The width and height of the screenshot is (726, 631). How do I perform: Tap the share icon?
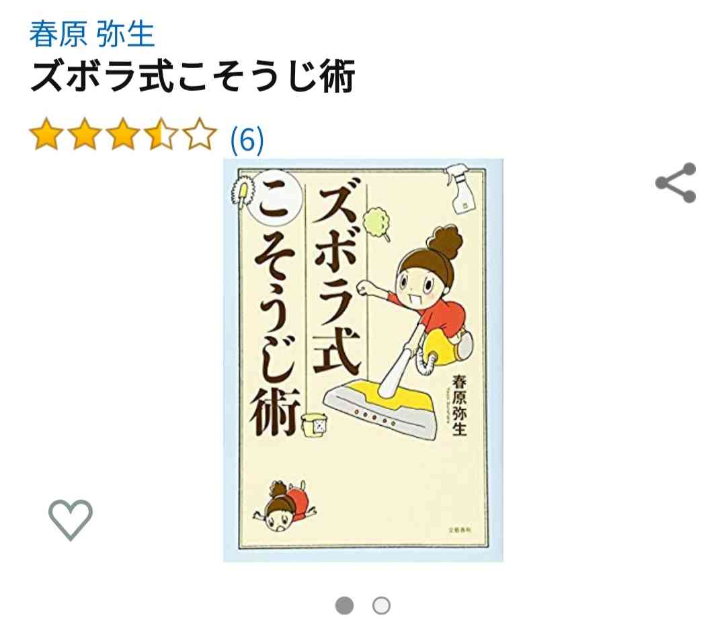click(x=676, y=182)
